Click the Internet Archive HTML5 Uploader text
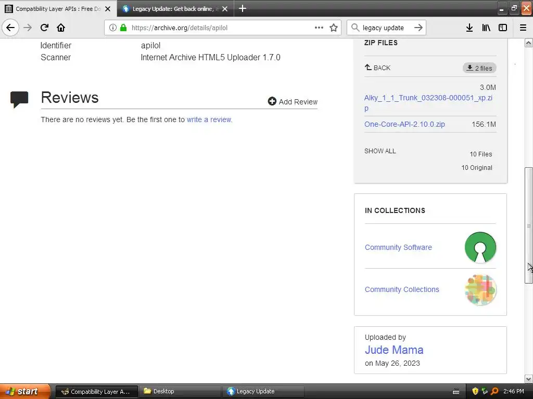 pos(210,57)
